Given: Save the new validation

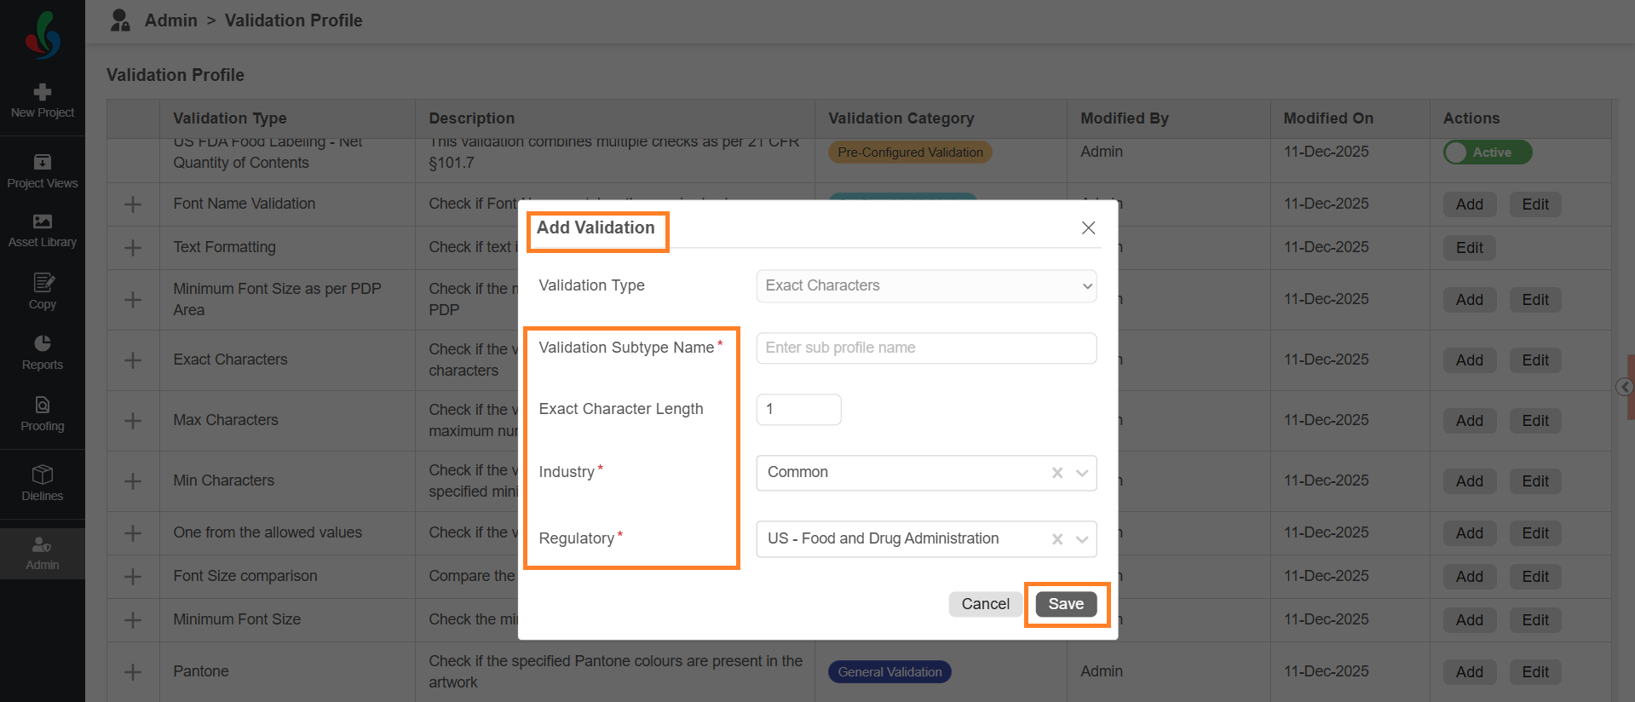Looking at the screenshot, I should [x=1066, y=604].
